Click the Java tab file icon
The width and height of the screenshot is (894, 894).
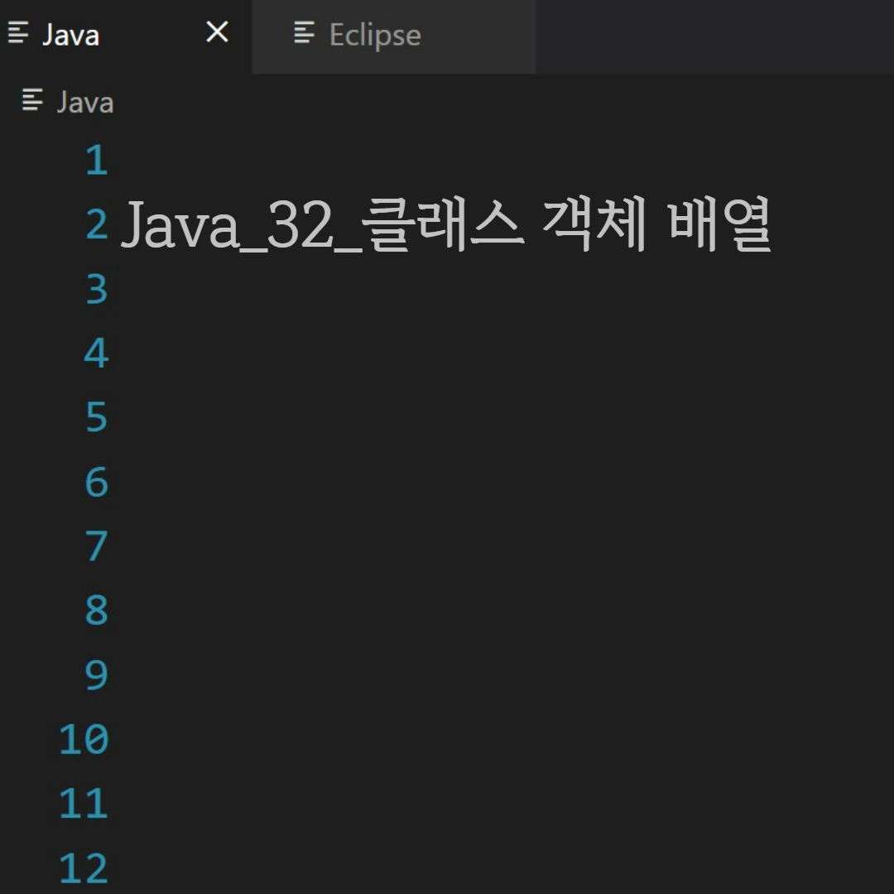(x=18, y=32)
